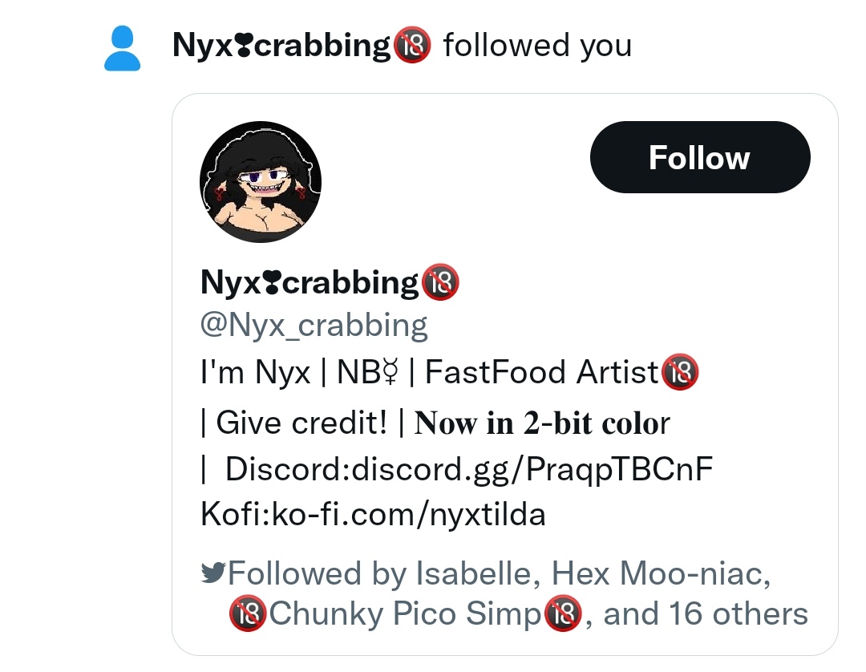This screenshot has height=672, width=866.
Task: Click the 18+ emoji after the card name
Action: [440, 282]
